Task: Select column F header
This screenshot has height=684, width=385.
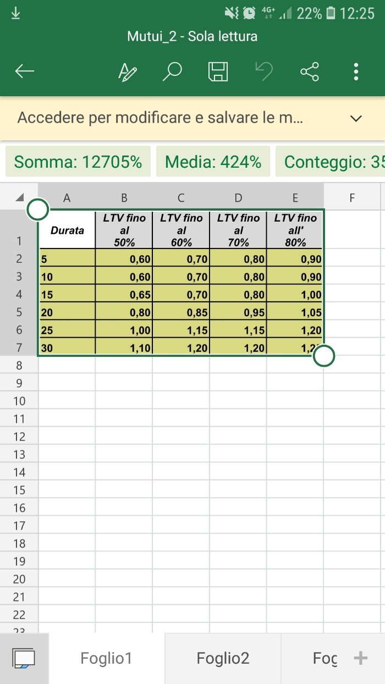Action: [352, 198]
